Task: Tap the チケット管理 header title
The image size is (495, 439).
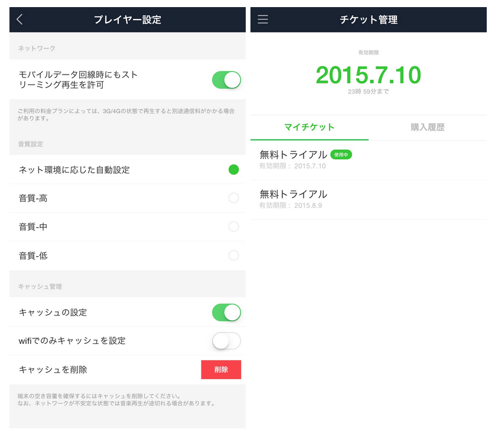Action: point(368,20)
